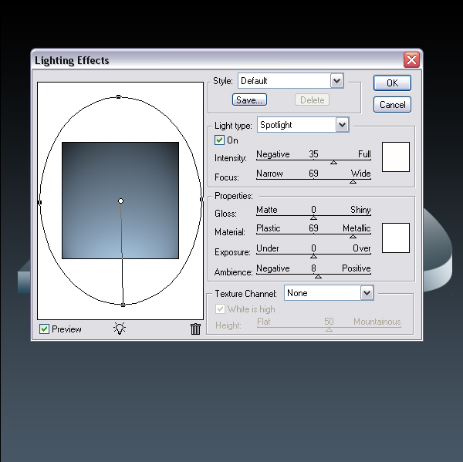Toggle the Preview checkbox

[x=44, y=329]
